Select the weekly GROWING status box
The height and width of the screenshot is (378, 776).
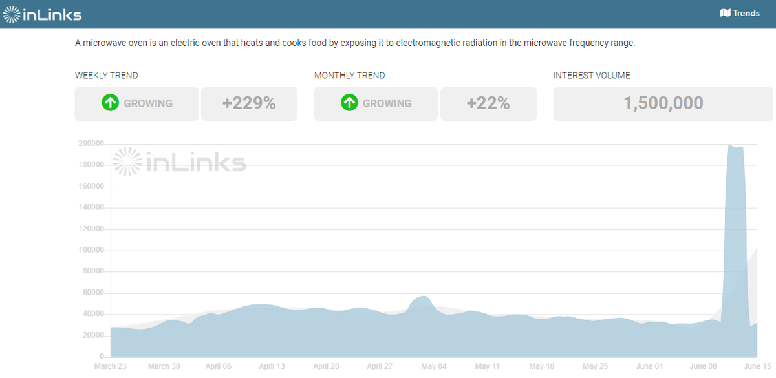click(136, 103)
